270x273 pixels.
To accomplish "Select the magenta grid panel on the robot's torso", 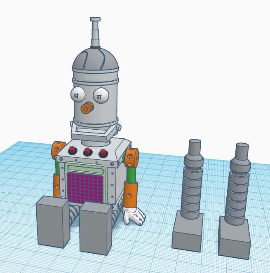I will tap(85, 188).
